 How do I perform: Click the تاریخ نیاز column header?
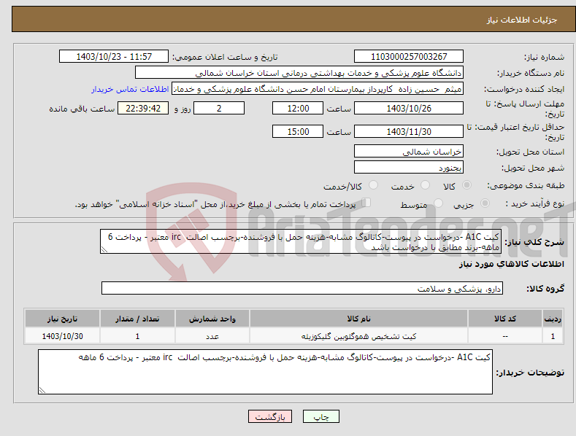pyautogui.click(x=63, y=319)
